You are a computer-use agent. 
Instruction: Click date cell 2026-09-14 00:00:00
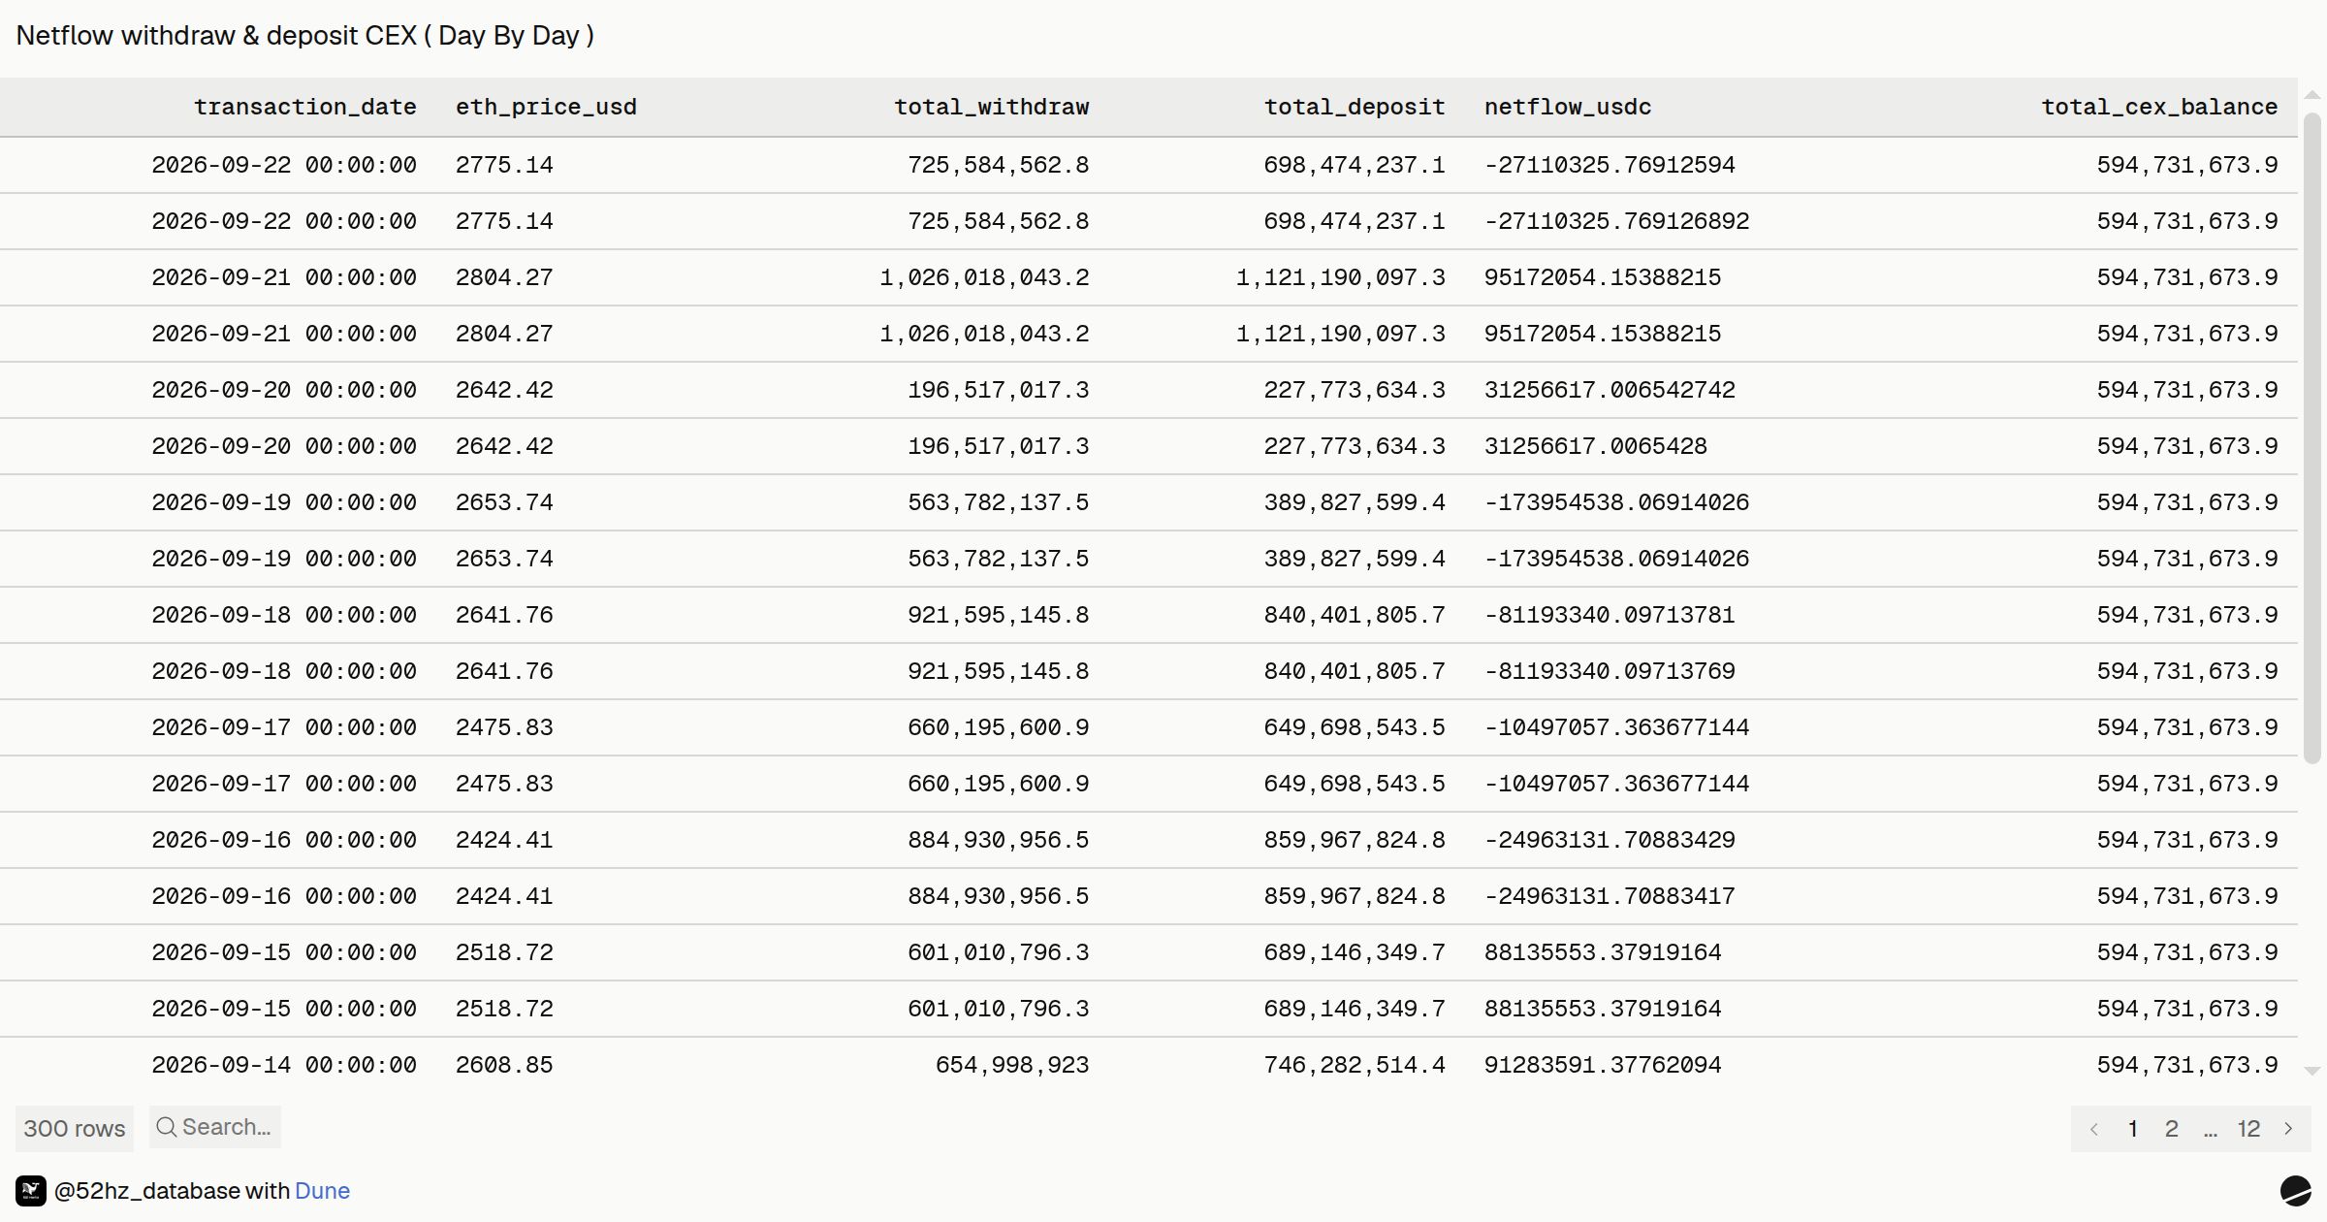tap(284, 1065)
